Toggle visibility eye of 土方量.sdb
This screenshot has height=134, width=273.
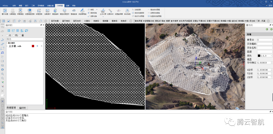tap(37, 46)
